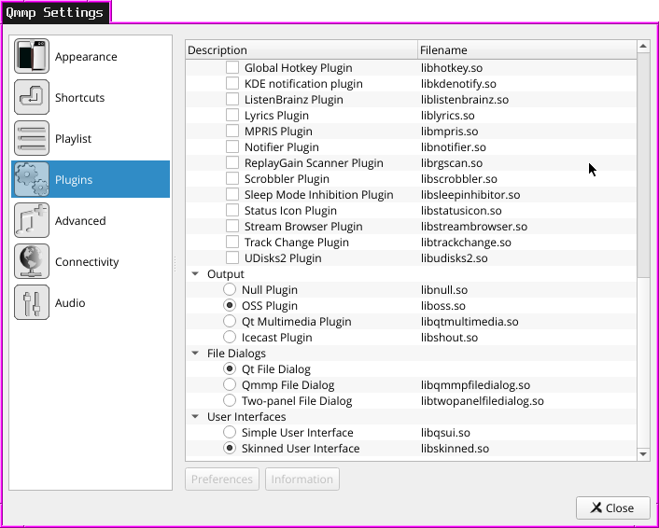This screenshot has height=528, width=659.
Task: Choose Qmmp File Dialog radio button
Action: (x=230, y=385)
